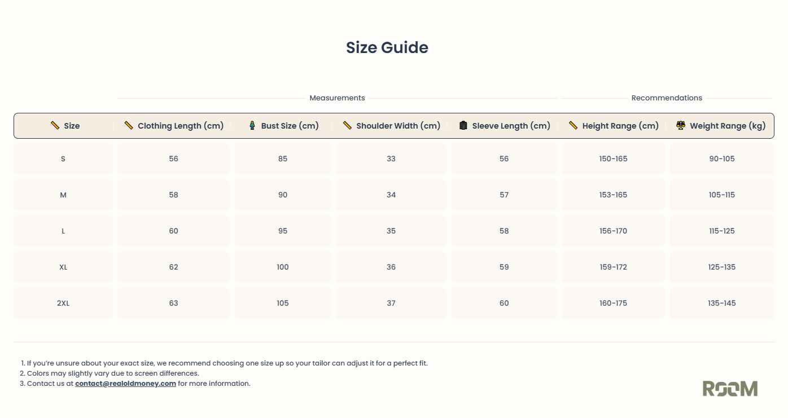Select the M size row label
Viewport: 788px width, 418px height.
coord(63,195)
